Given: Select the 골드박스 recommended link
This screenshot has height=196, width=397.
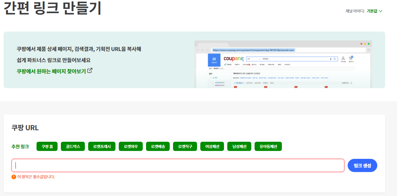Looking at the screenshot, I should (x=73, y=146).
